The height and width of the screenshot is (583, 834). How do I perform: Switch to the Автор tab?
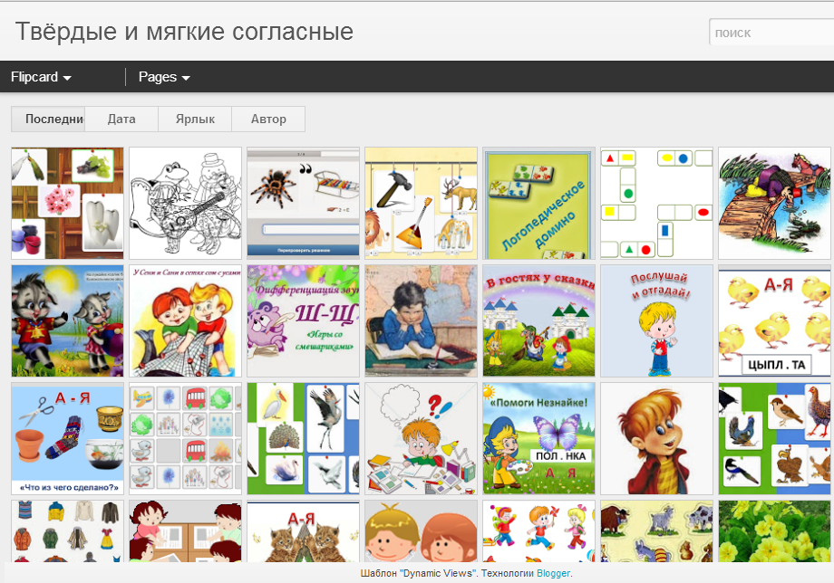pyautogui.click(x=268, y=119)
